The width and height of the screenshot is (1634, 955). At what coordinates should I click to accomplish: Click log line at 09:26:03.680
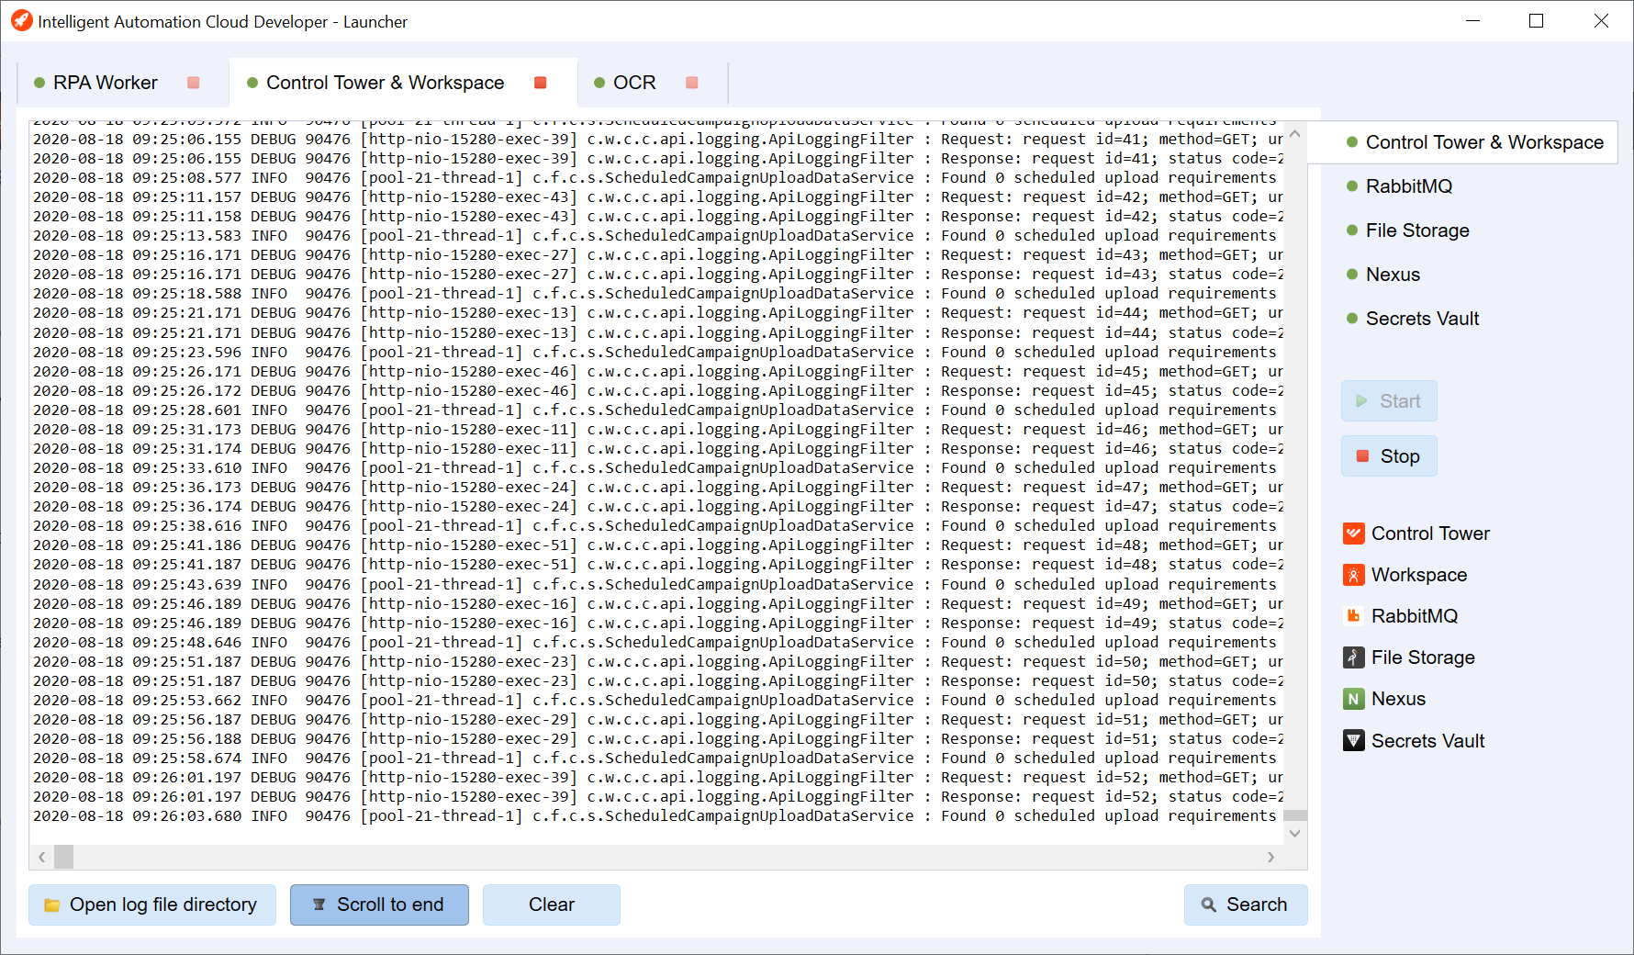point(655,816)
